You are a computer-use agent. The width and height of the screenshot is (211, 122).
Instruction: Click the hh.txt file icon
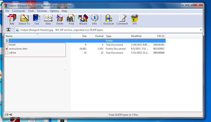pyautogui.click(x=7, y=45)
